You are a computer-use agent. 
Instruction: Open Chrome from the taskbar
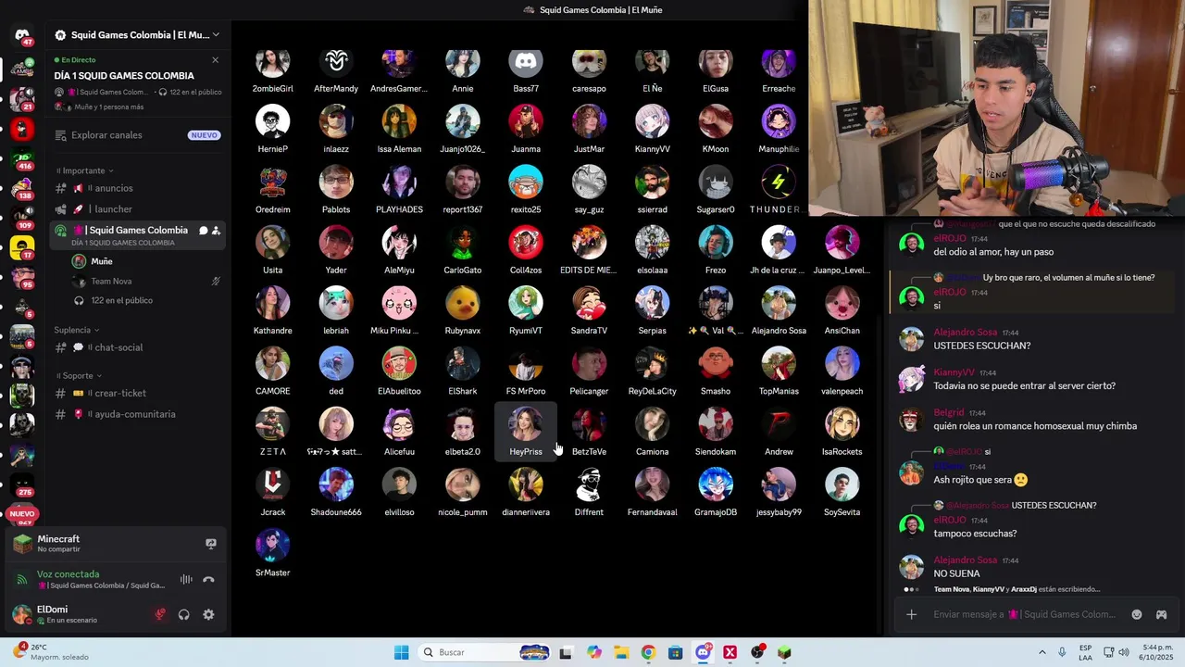pos(648,652)
